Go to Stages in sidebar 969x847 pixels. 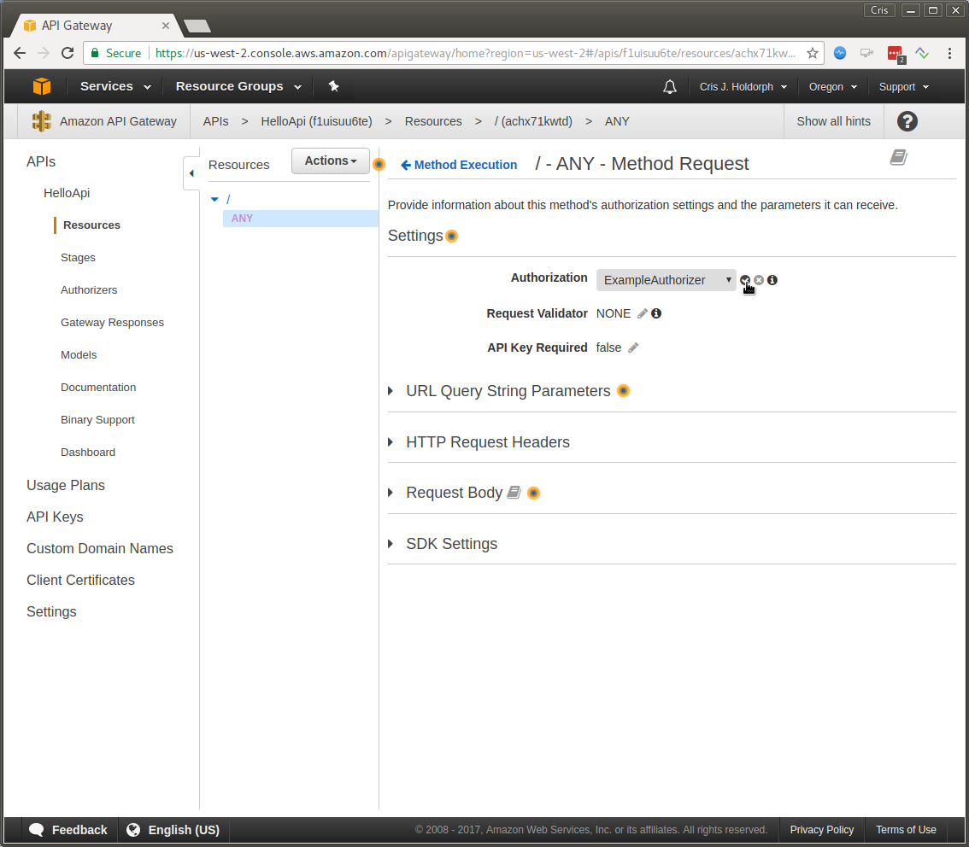(78, 258)
